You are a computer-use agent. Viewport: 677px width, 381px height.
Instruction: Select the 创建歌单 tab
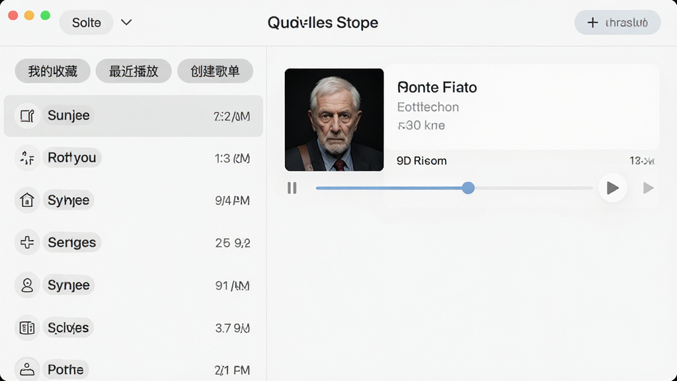[215, 71]
